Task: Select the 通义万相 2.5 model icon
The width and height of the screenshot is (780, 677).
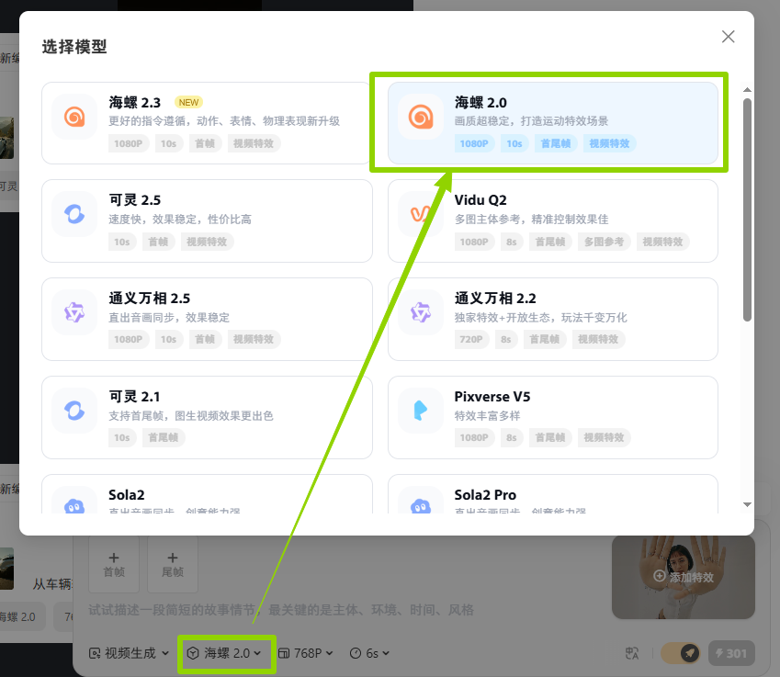Action: pyautogui.click(x=74, y=313)
